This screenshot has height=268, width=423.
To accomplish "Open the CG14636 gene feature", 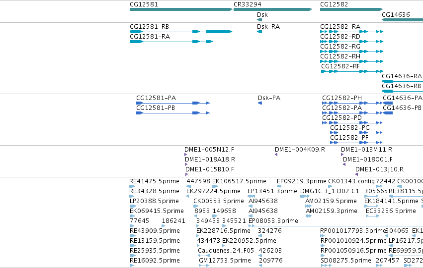I will tap(403, 20).
